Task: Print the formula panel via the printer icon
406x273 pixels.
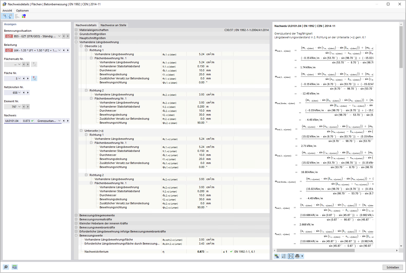Action: [x=297, y=256]
